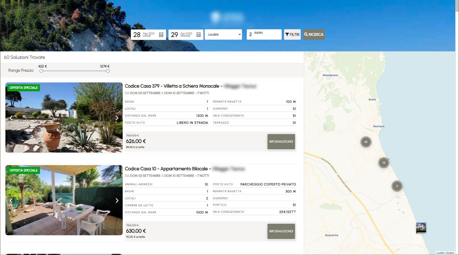
Task: Open INFORMAZIONI for Casa 10
Action: (x=281, y=231)
